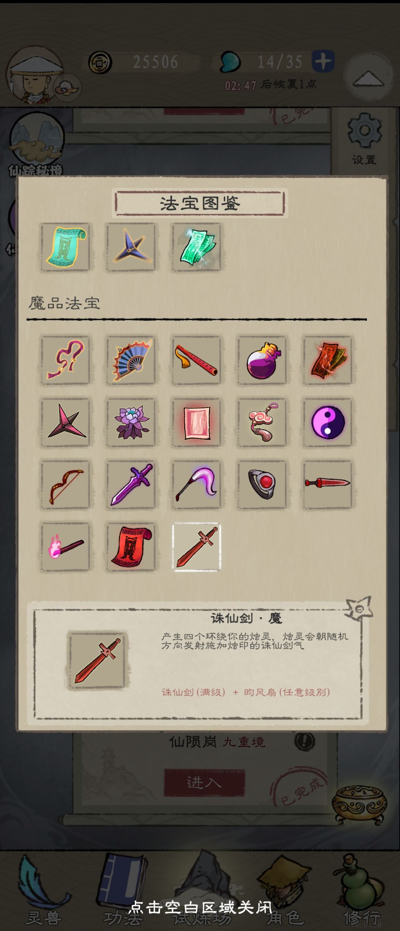The image size is (400, 931).
Task: Pick the purple potion gourd item
Action: 262,360
